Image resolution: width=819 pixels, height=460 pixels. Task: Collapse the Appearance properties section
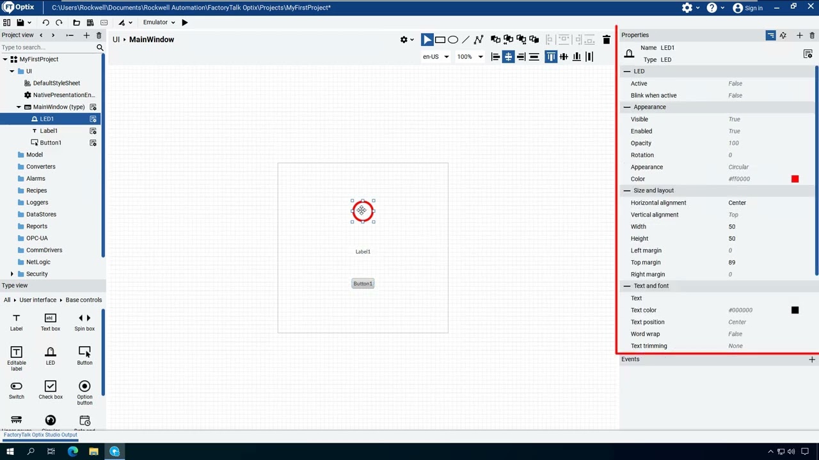pos(627,107)
